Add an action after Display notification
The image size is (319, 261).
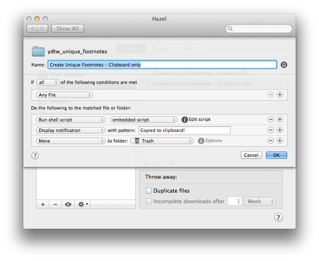pos(280,130)
